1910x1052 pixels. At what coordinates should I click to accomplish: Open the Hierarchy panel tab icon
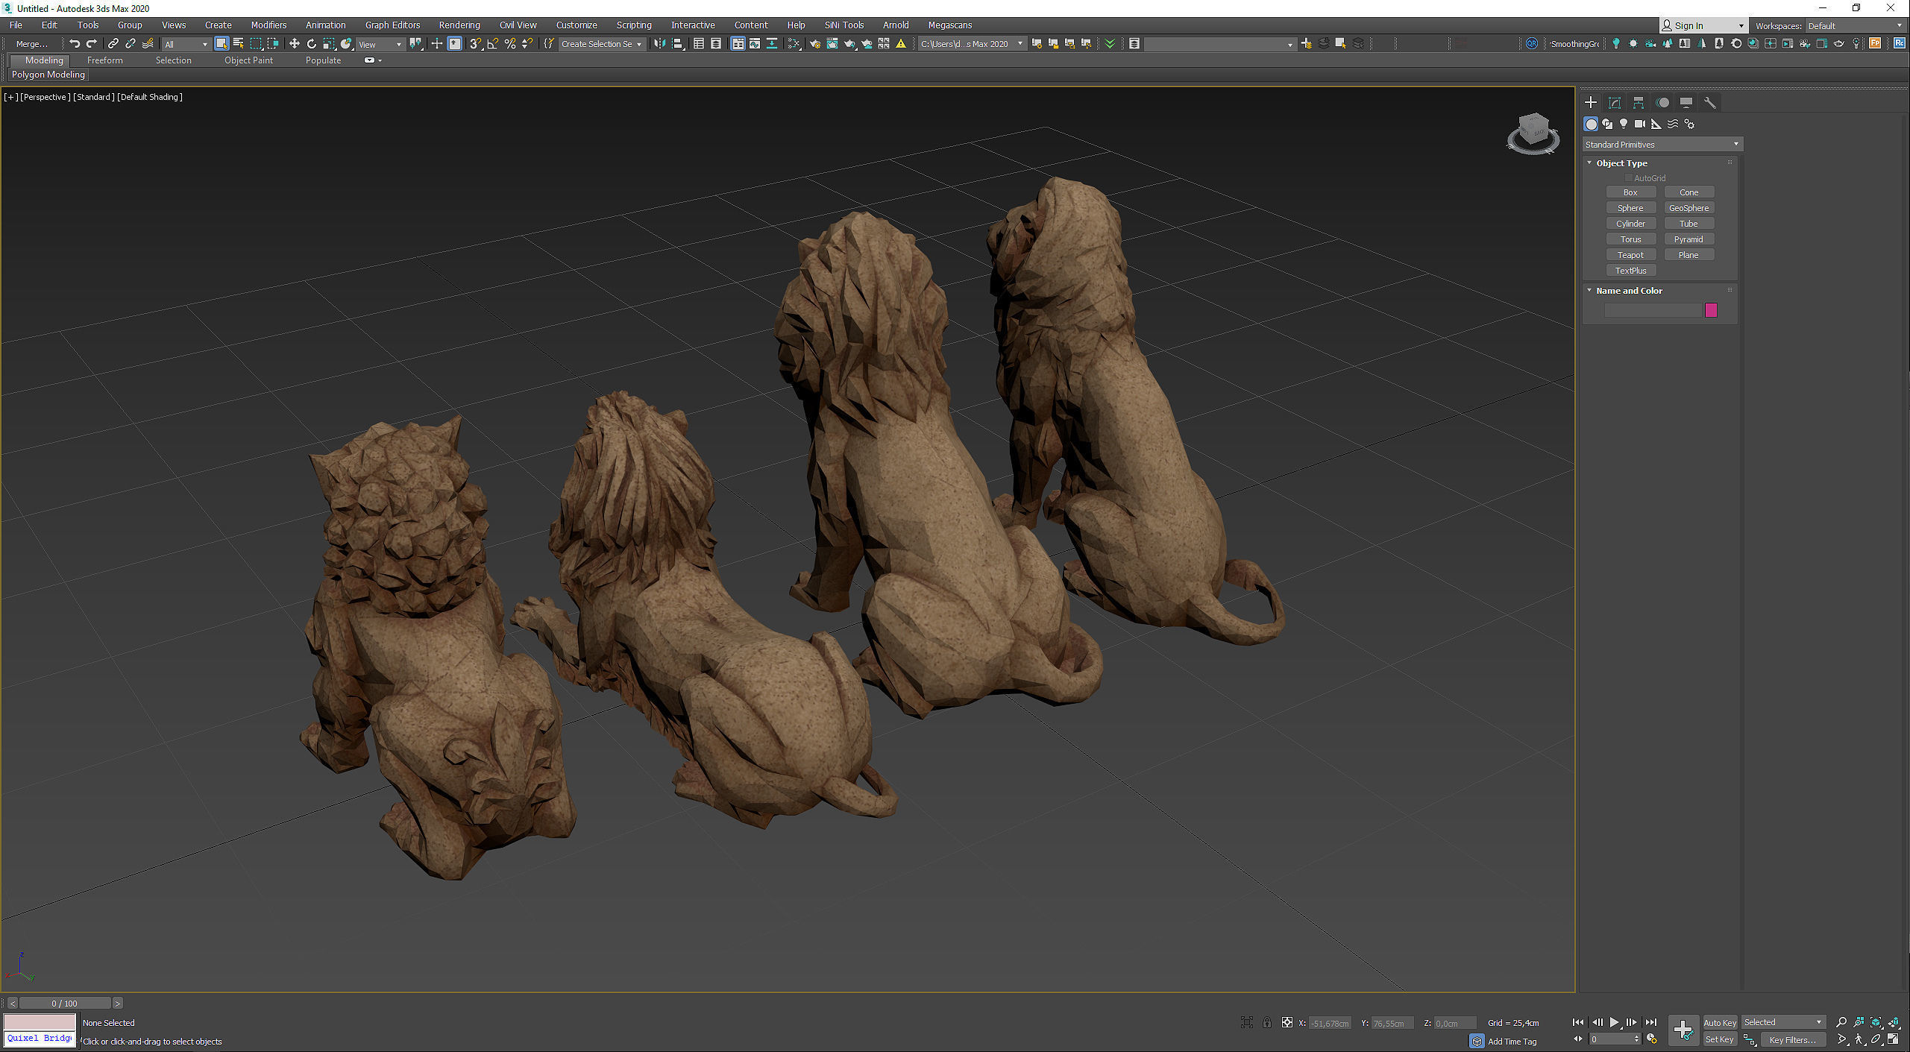[x=1639, y=103]
